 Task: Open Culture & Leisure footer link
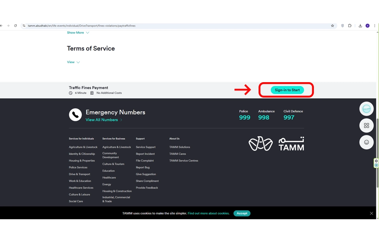coord(79,194)
